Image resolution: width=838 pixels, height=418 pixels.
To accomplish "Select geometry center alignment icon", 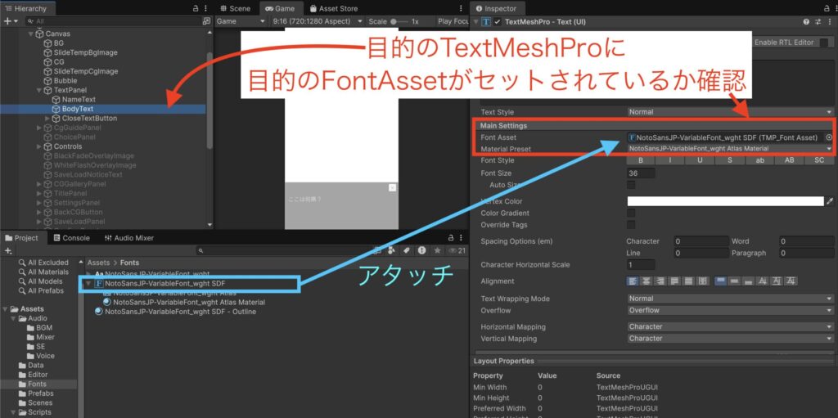I will pyautogui.click(x=703, y=281).
